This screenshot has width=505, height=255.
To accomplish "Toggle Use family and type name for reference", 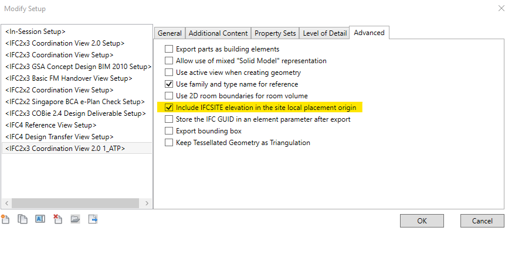I will (169, 84).
